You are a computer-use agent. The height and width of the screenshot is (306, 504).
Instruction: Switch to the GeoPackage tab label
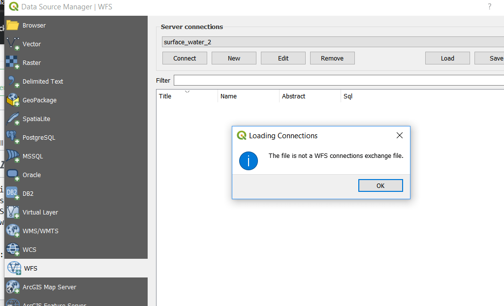click(x=39, y=100)
